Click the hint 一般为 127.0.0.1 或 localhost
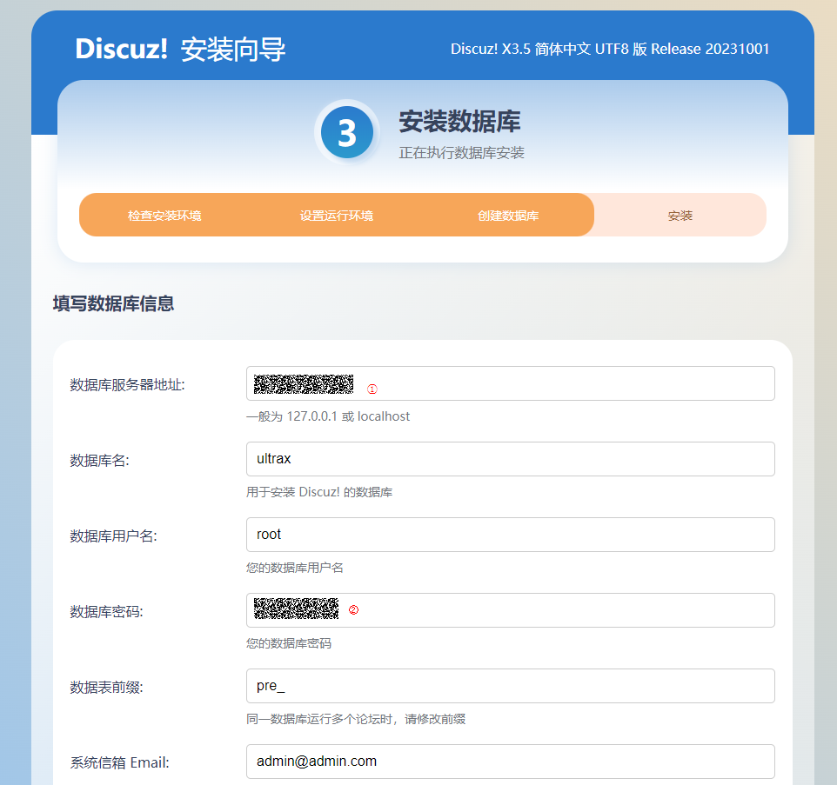837x785 pixels. 328,416
